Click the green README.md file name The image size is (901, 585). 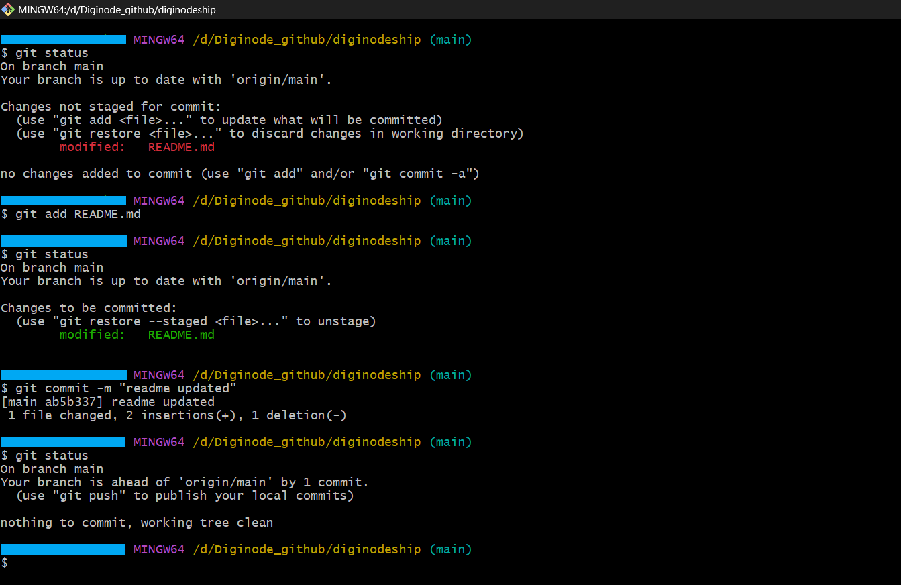click(181, 335)
